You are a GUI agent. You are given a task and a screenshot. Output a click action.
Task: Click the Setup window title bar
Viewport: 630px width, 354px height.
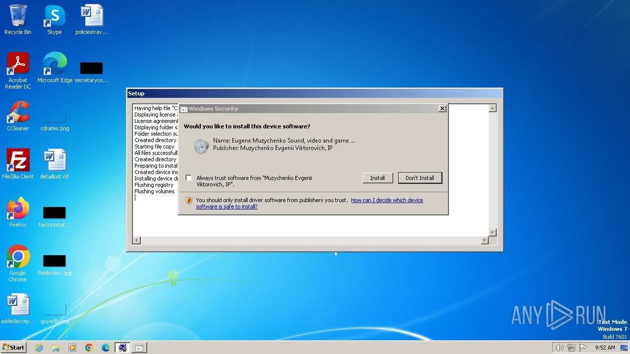(315, 93)
